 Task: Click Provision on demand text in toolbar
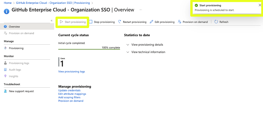coord(195,22)
